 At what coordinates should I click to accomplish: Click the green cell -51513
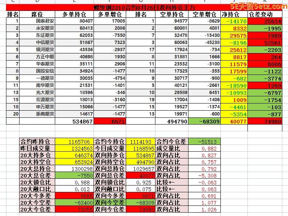tap(204, 141)
